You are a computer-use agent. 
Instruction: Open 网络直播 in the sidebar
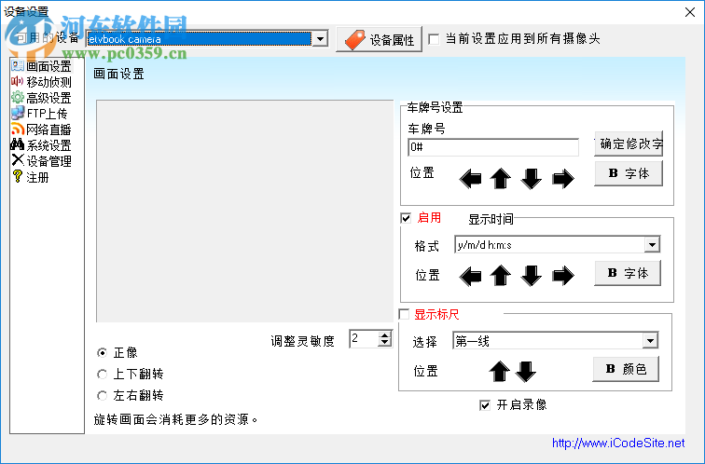click(48, 130)
